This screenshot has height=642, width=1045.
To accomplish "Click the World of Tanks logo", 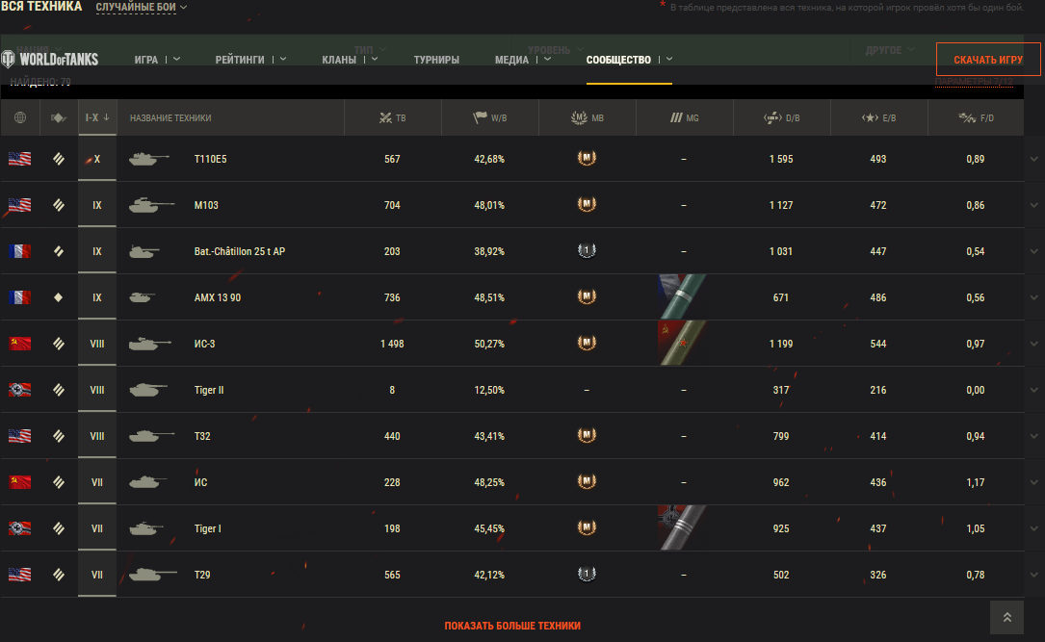I will [50, 60].
